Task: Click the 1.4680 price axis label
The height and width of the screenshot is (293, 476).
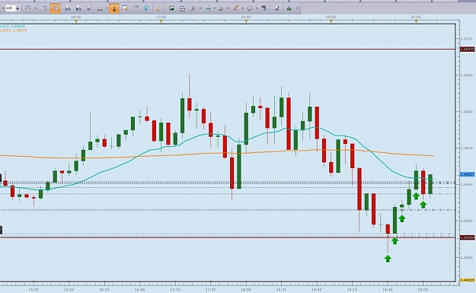Action: pos(467,112)
